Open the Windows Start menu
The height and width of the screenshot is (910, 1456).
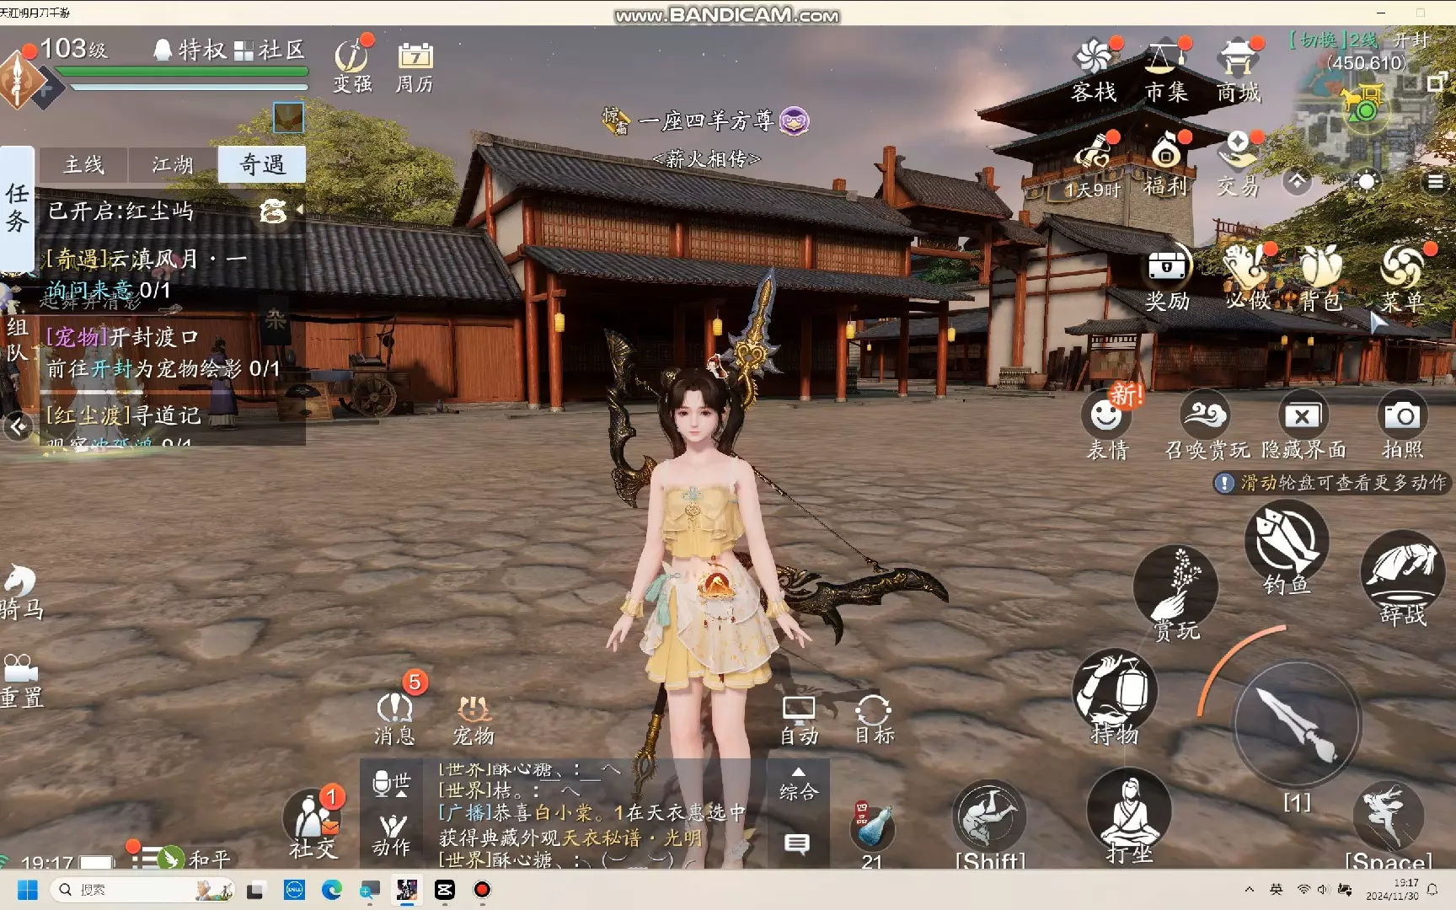27,890
